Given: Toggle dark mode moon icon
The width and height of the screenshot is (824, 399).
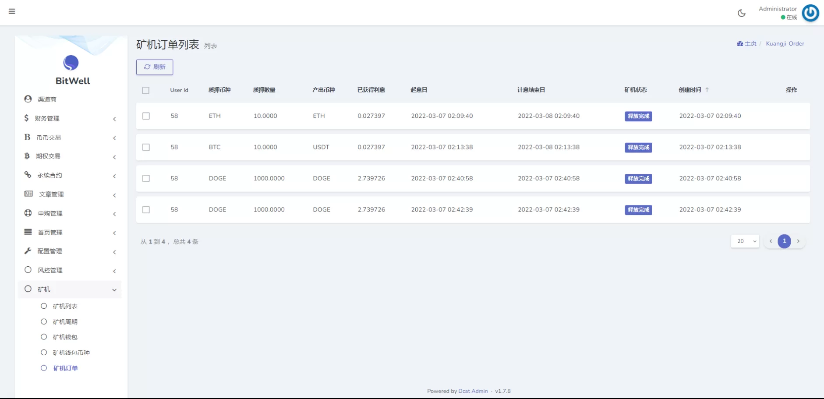Looking at the screenshot, I should pyautogui.click(x=741, y=13).
